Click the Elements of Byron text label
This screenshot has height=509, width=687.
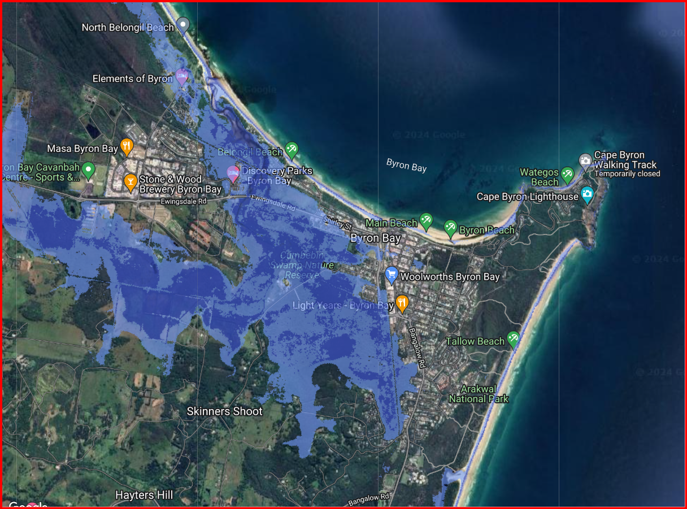pos(133,79)
